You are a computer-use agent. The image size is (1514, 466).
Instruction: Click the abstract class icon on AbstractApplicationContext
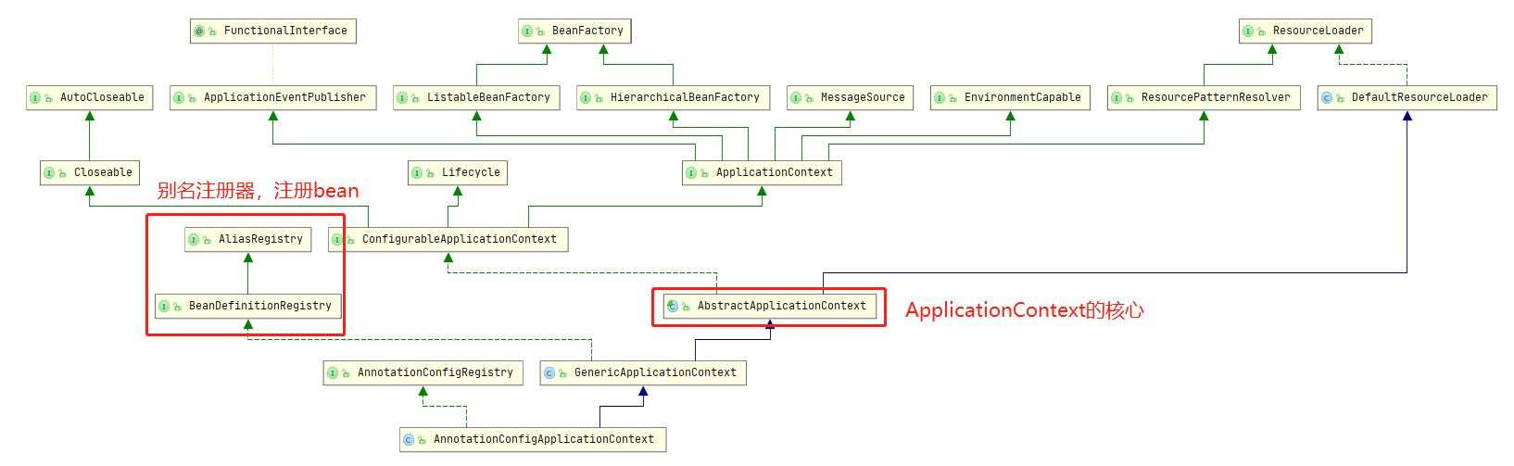673,306
